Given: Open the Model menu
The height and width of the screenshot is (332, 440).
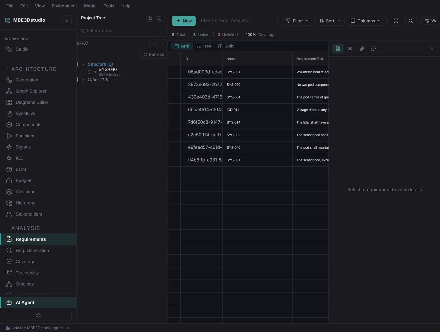Looking at the screenshot, I should coord(90,6).
